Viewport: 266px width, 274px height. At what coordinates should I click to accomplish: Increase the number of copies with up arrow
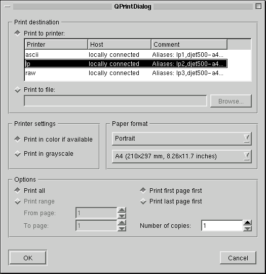click(247, 223)
